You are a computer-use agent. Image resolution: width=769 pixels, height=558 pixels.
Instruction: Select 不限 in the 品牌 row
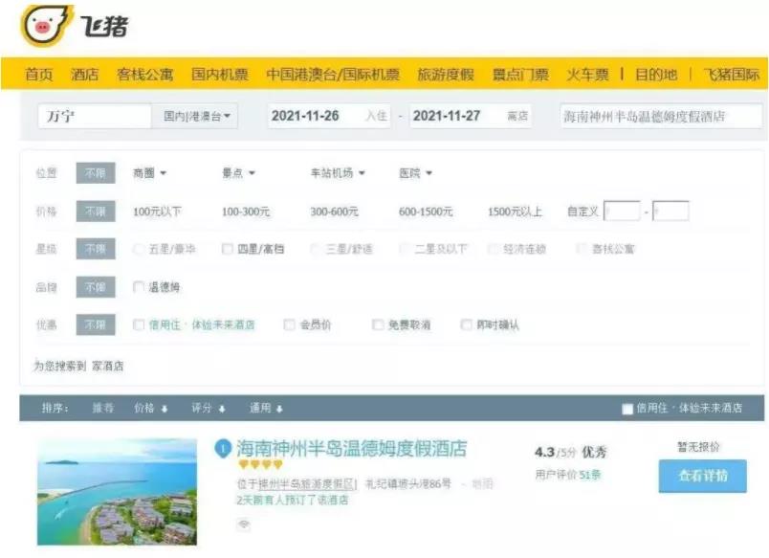(96, 287)
